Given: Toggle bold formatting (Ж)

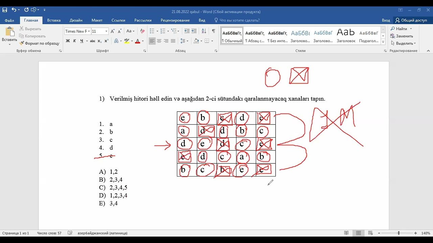Looking at the screenshot, I should 68,41.
